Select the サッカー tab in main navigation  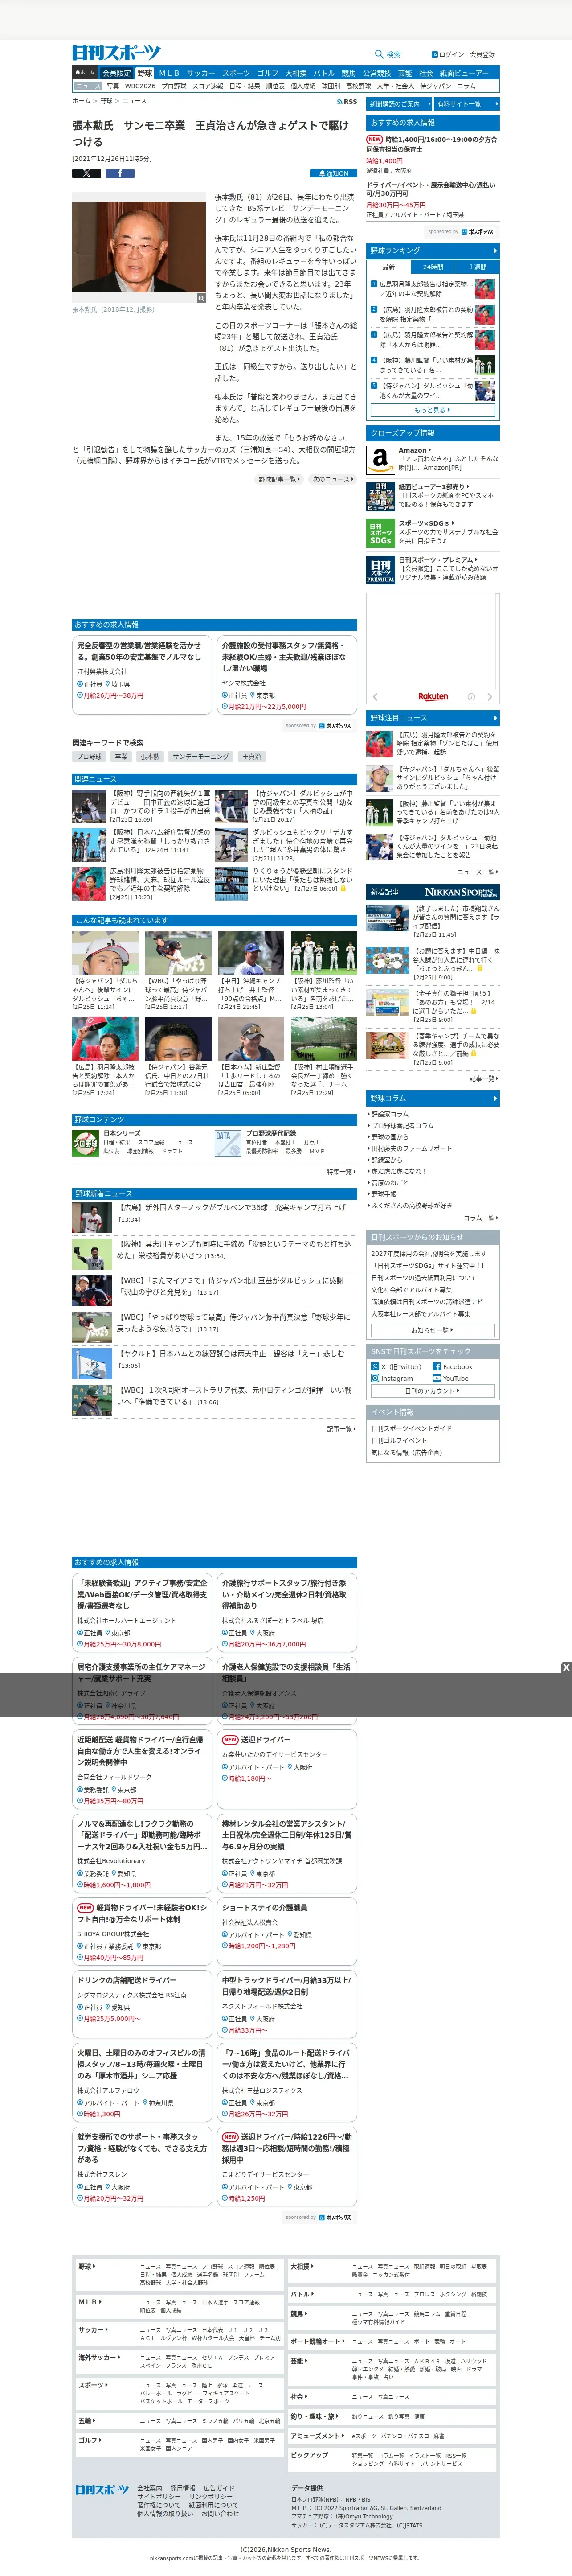point(201,73)
